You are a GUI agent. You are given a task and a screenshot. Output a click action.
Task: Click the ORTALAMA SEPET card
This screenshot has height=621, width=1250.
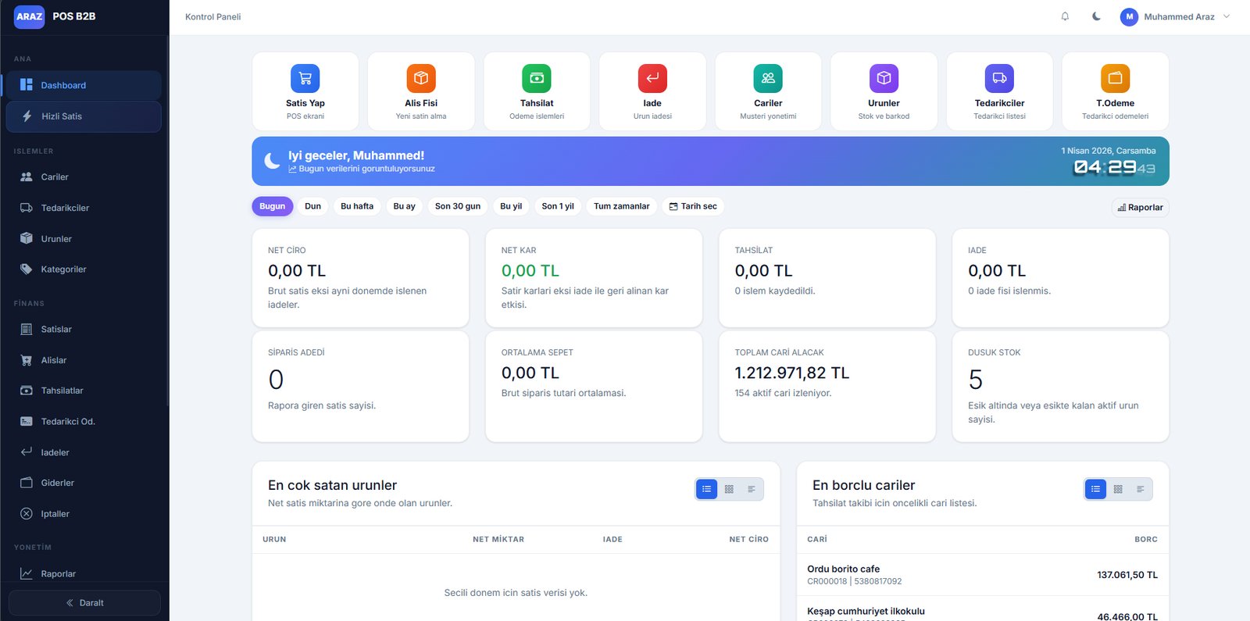click(x=594, y=387)
